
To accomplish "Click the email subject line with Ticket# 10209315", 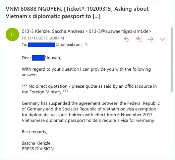I will [77, 12].
